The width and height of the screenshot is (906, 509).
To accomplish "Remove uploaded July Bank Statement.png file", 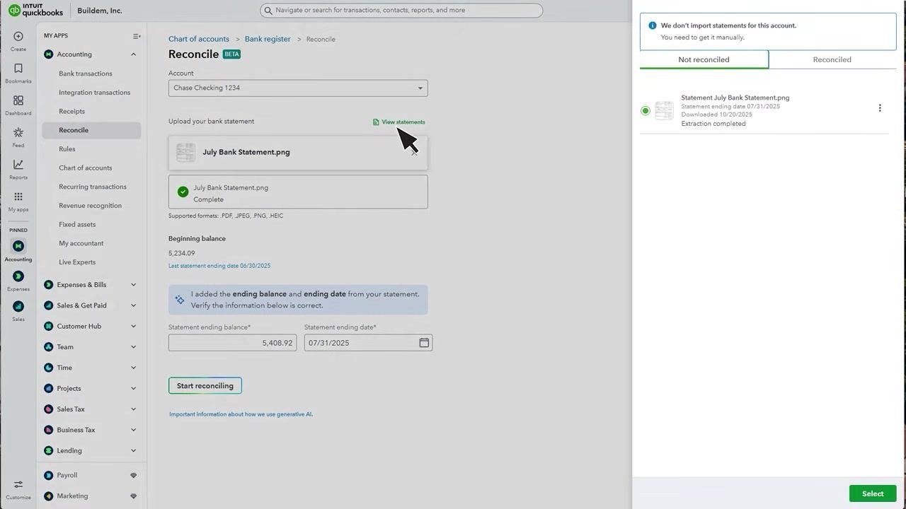I will pos(415,152).
